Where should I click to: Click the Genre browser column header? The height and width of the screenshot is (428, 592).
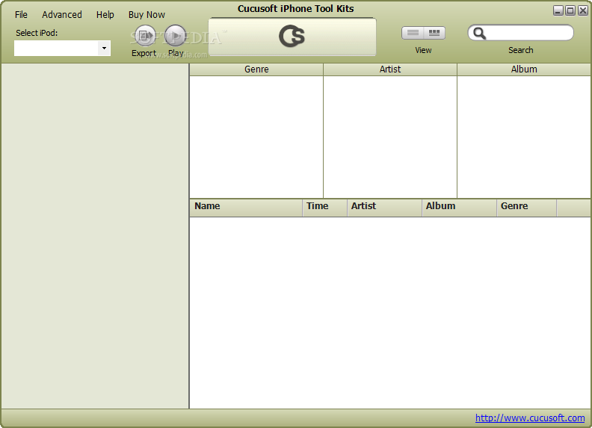click(256, 69)
